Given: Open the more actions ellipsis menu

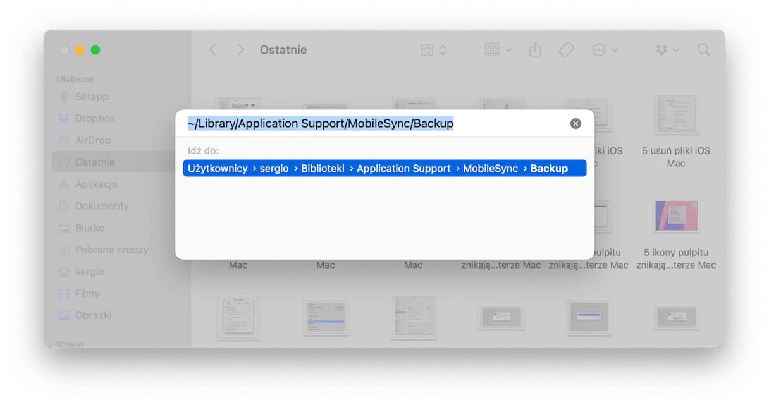Looking at the screenshot, I should 605,50.
